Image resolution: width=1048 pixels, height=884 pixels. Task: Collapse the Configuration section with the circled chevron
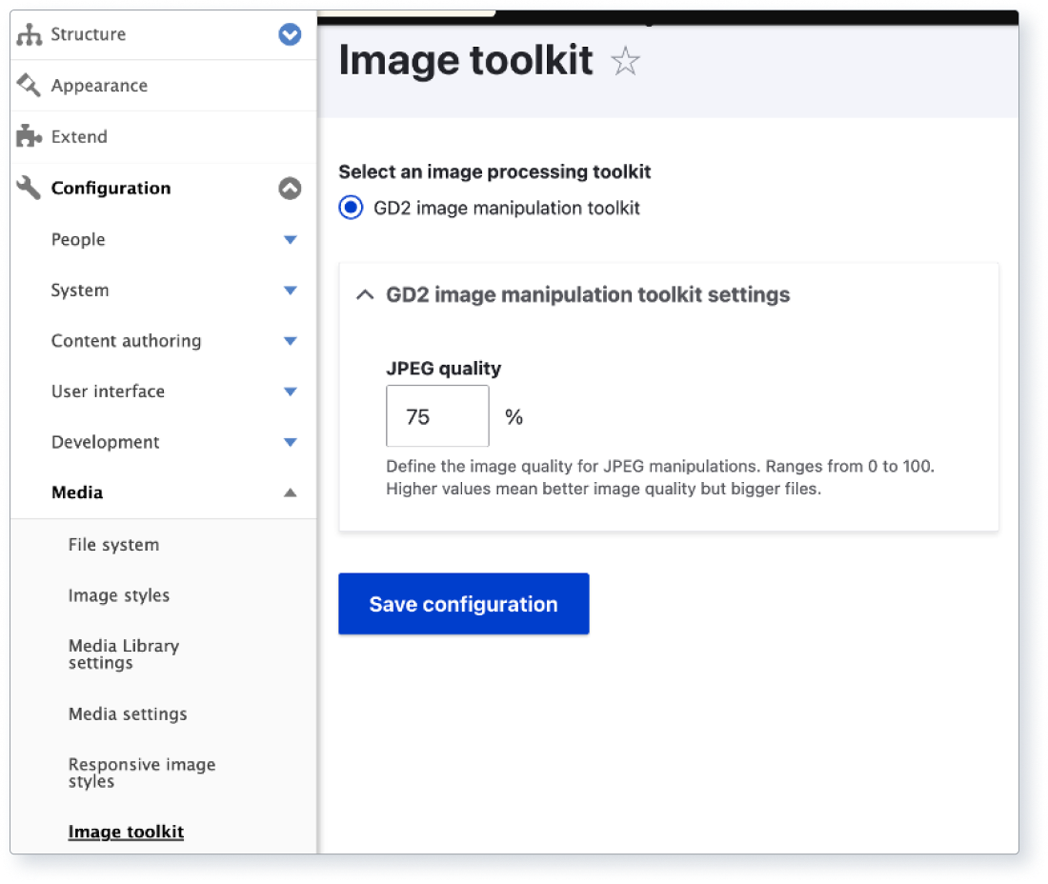(290, 189)
